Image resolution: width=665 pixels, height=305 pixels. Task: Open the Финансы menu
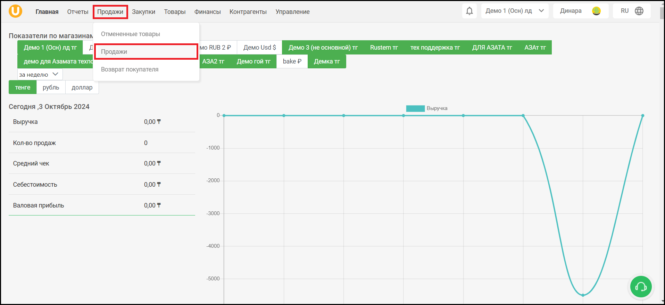(207, 12)
